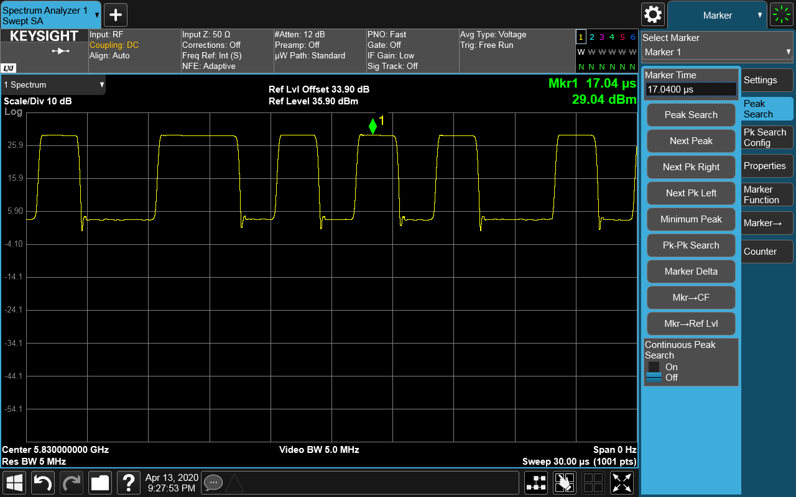Open the Marker→ tab
This screenshot has height=497, width=796.
(767, 223)
